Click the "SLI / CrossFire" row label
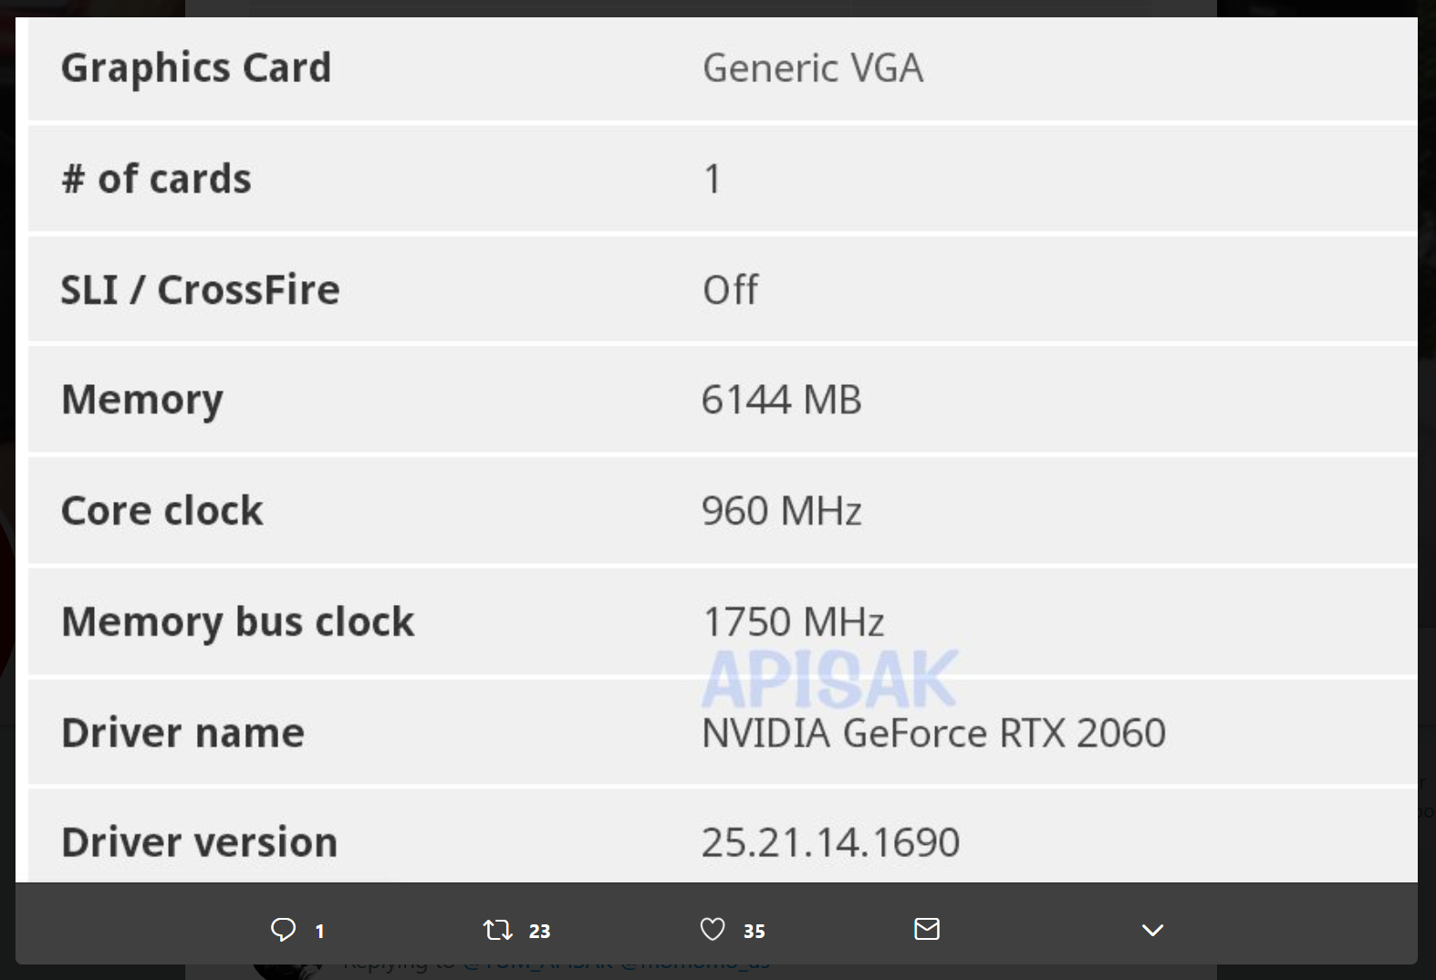Viewport: 1436px width, 980px height. point(200,290)
